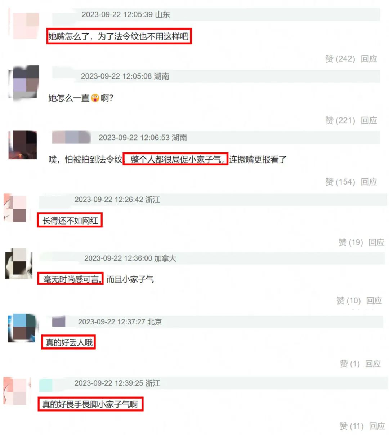Image resolution: width=389 pixels, height=435 pixels.
Task: Click 回应 on the 加拿大 comment
Action: click(374, 301)
